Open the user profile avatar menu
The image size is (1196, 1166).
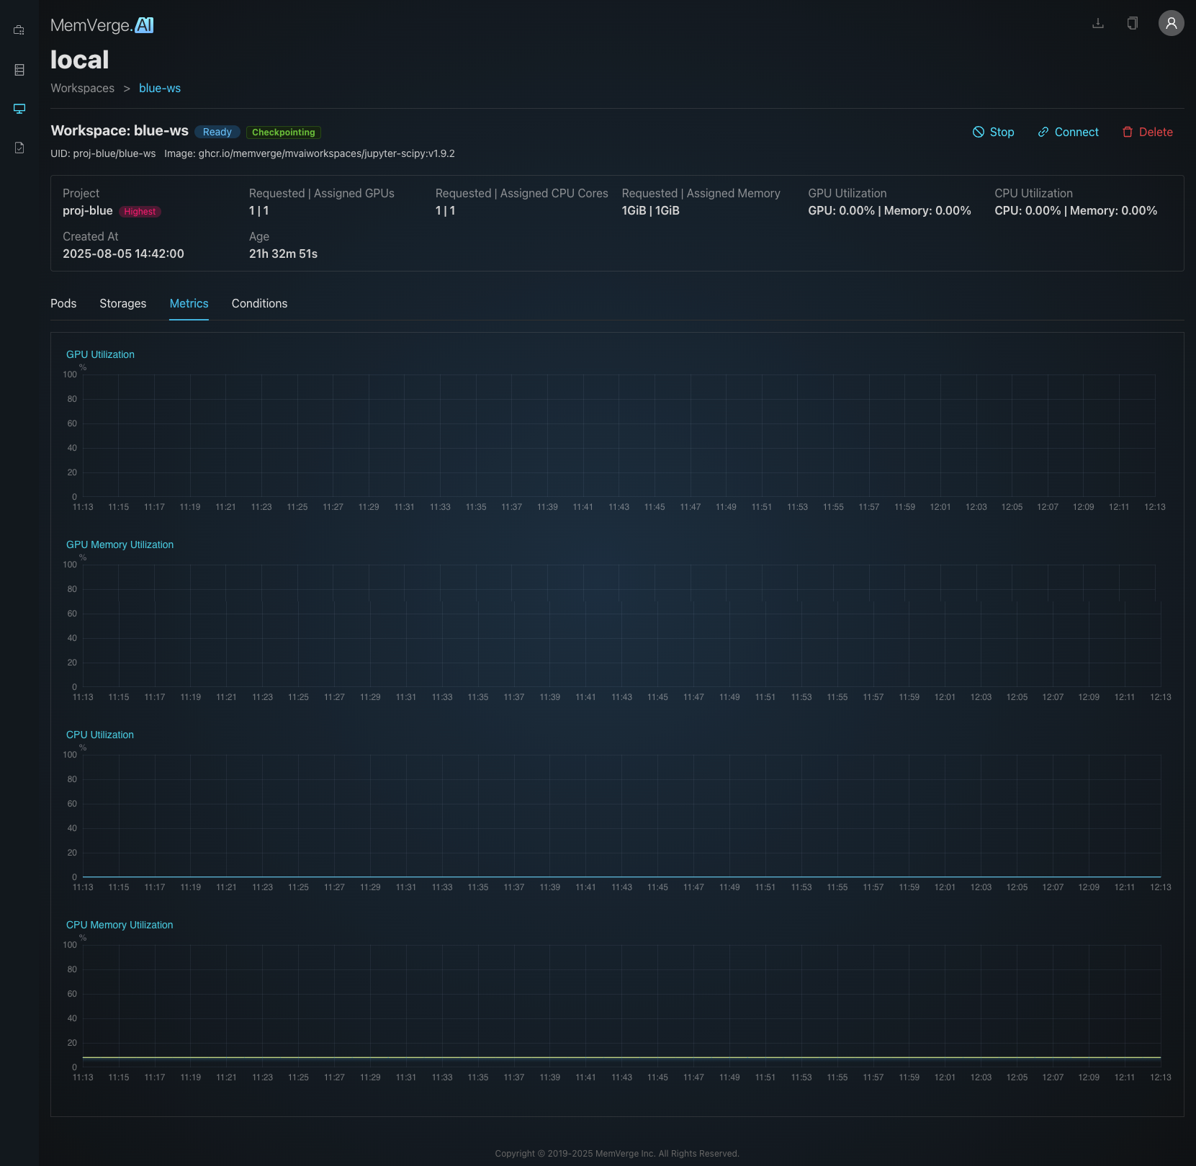click(1171, 23)
